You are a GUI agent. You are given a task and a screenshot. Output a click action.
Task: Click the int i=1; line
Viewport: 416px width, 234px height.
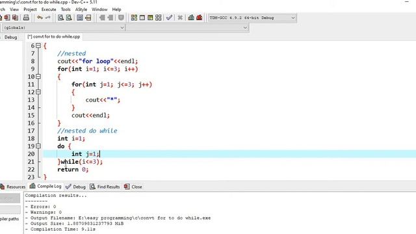[x=71, y=138]
